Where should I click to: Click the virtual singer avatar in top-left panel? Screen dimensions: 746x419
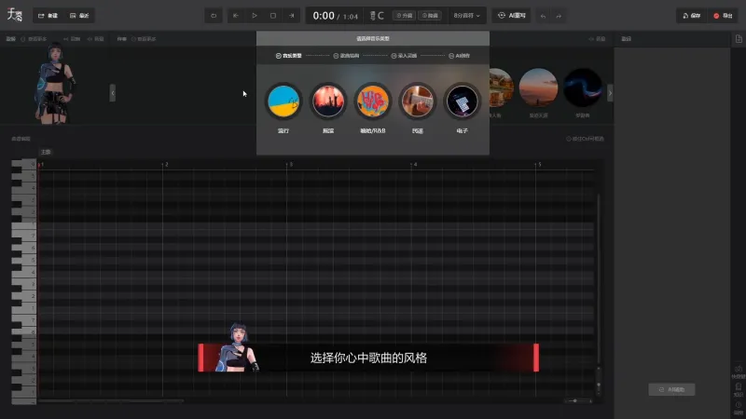tap(54, 84)
